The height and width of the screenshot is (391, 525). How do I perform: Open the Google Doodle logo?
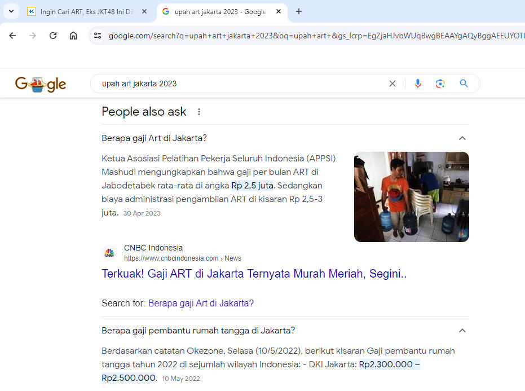pos(40,83)
